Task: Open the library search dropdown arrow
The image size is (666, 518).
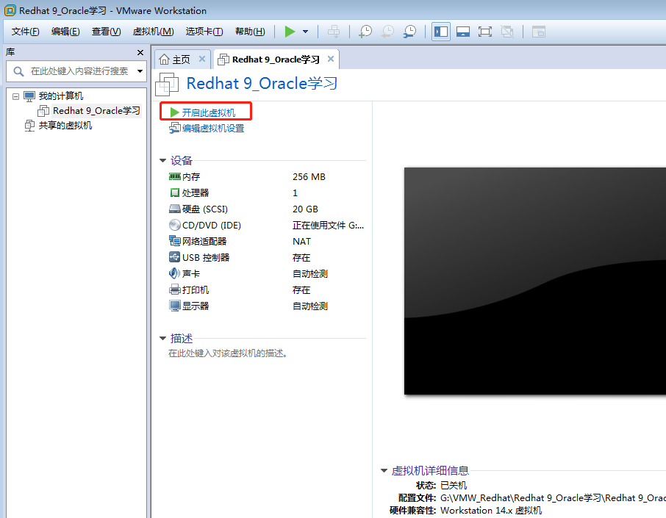Action: [140, 71]
